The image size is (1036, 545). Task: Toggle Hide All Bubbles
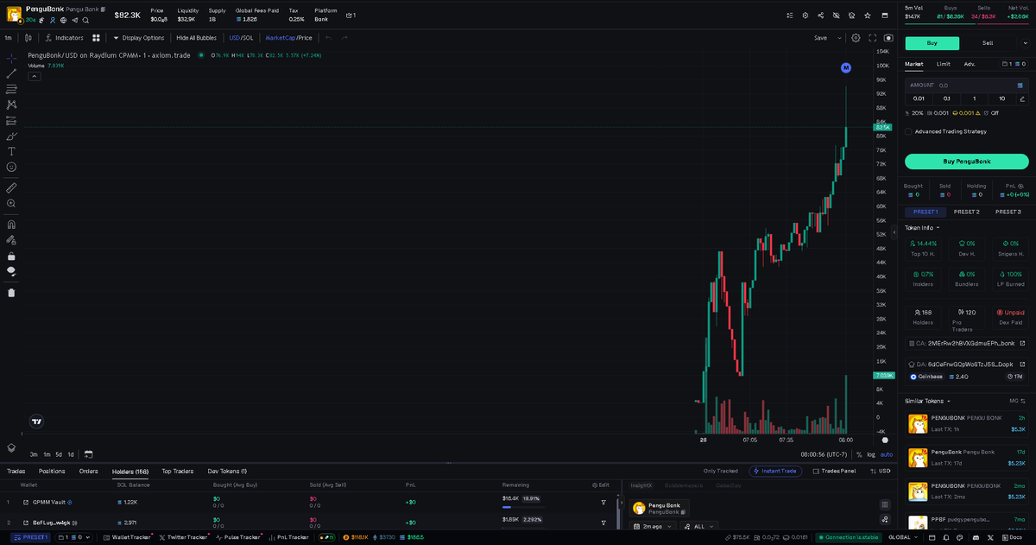point(196,38)
